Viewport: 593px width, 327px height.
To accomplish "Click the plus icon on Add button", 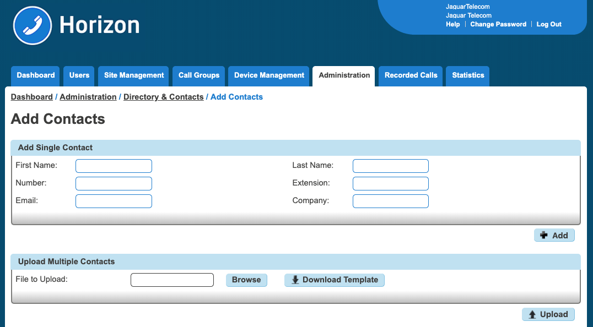I will coord(544,236).
